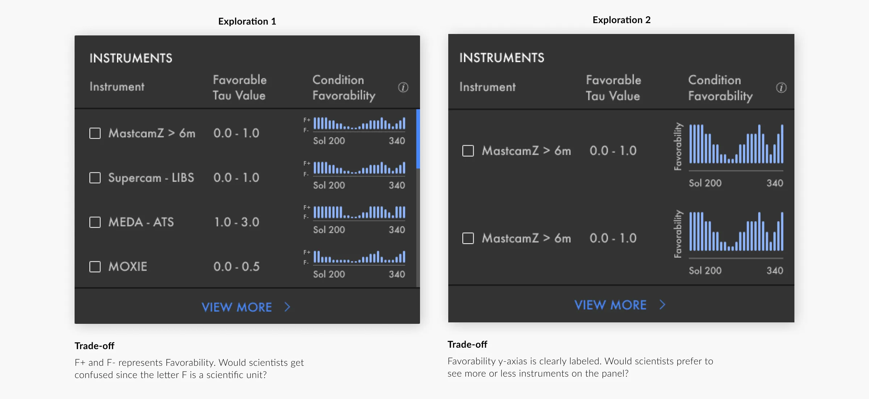Click the Favorable Tau Value column header

239,88
